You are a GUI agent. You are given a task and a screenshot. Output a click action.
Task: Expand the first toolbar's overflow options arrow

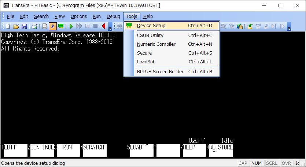coord(110,26)
